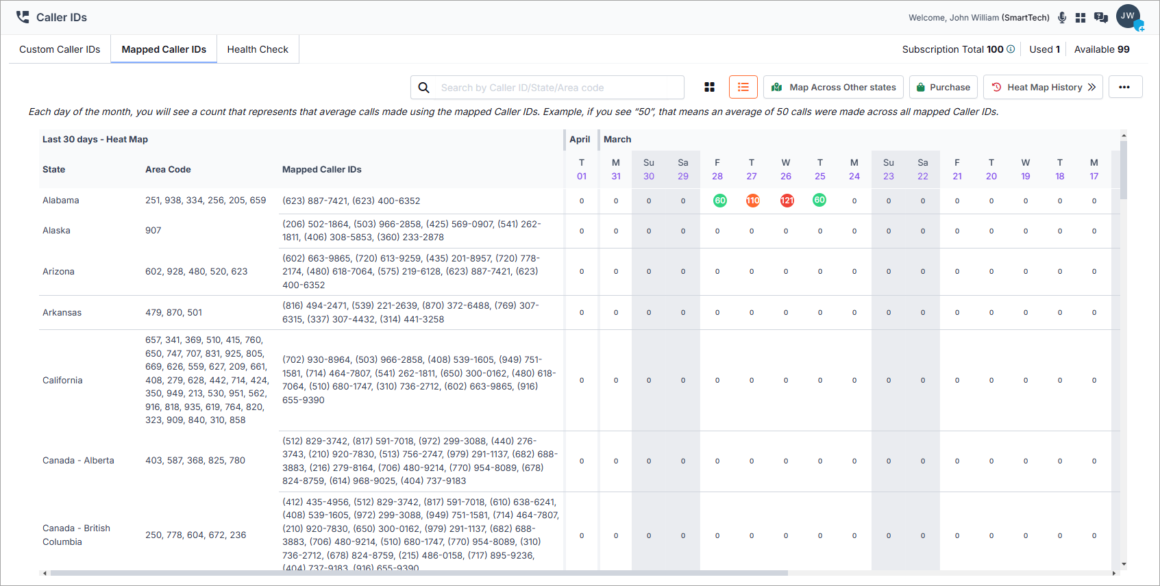Open the JW user avatar menu

click(1128, 16)
